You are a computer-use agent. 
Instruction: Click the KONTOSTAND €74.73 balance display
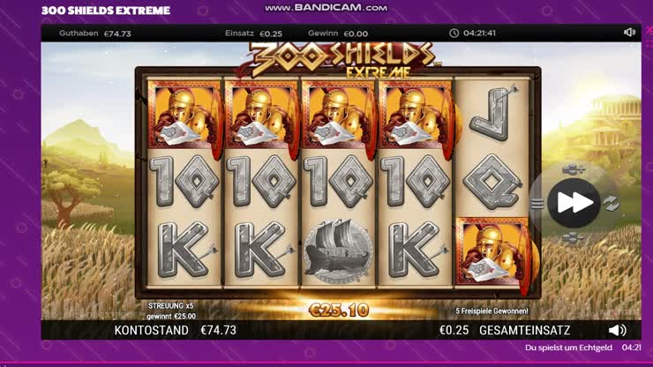pyautogui.click(x=176, y=330)
